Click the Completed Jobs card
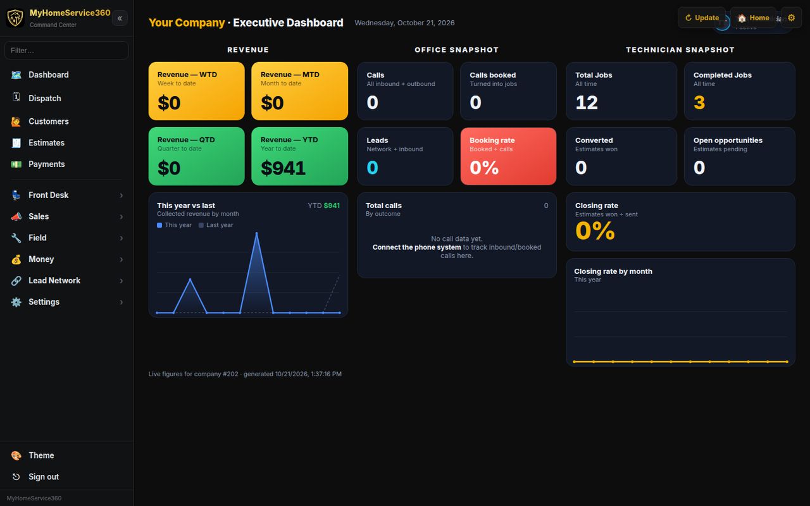 coord(739,91)
